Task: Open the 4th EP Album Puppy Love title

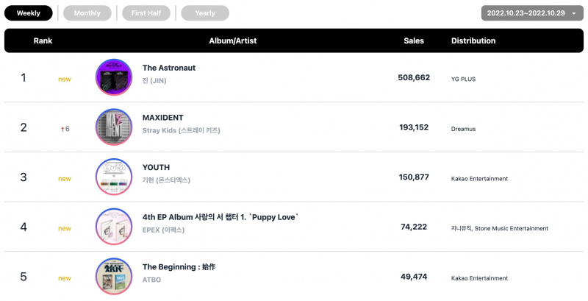Action: click(220, 217)
